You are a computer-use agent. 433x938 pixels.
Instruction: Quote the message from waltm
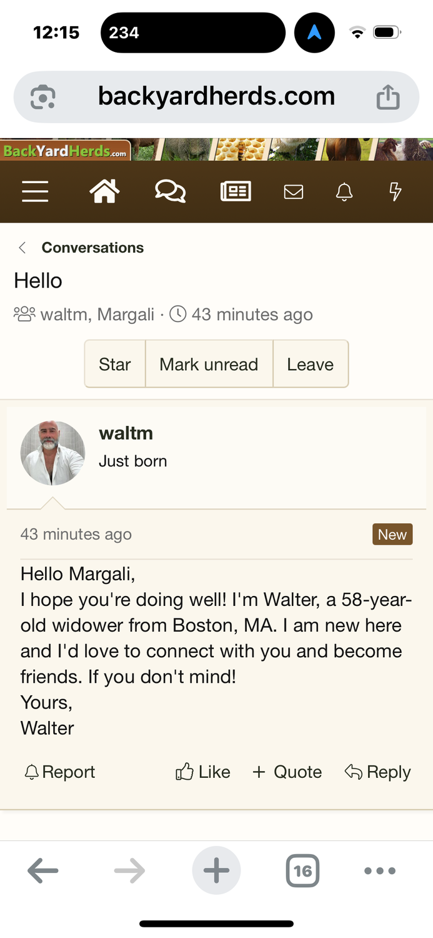click(287, 772)
